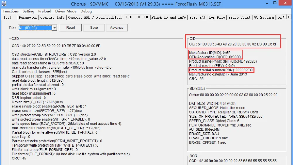
Task: Open the Functions menu
Action: (x=11, y=11)
